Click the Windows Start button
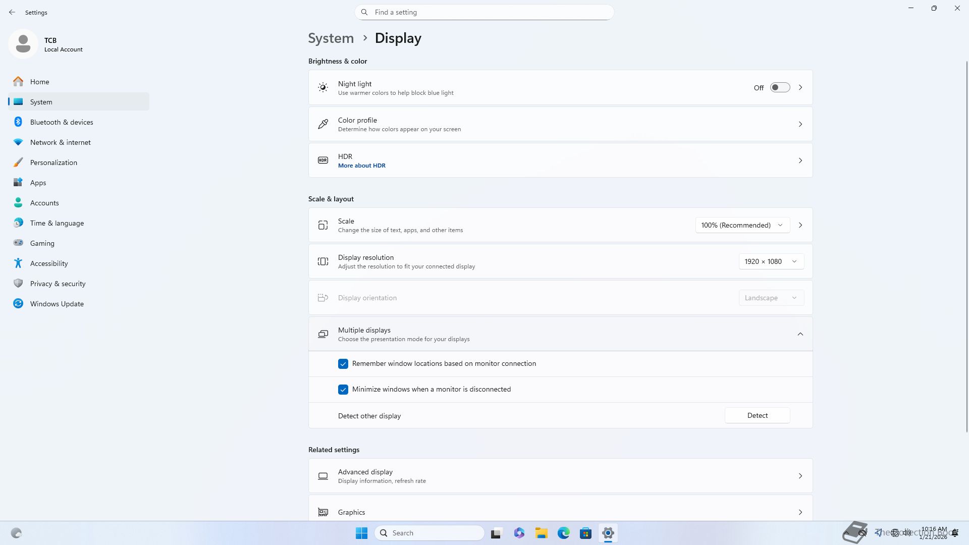This screenshot has height=545, width=969. pyautogui.click(x=361, y=533)
